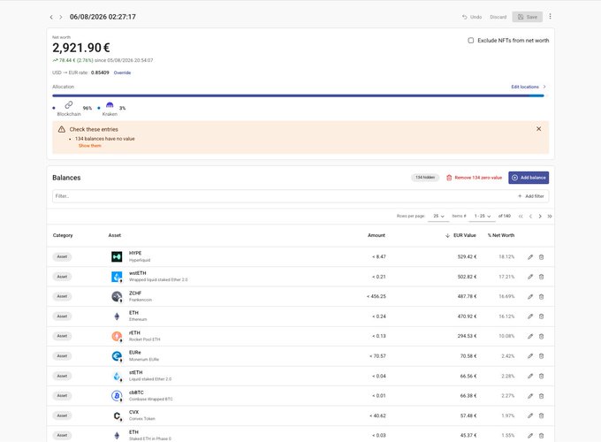
Task: Click the Override rate link
Action: [x=122, y=72]
